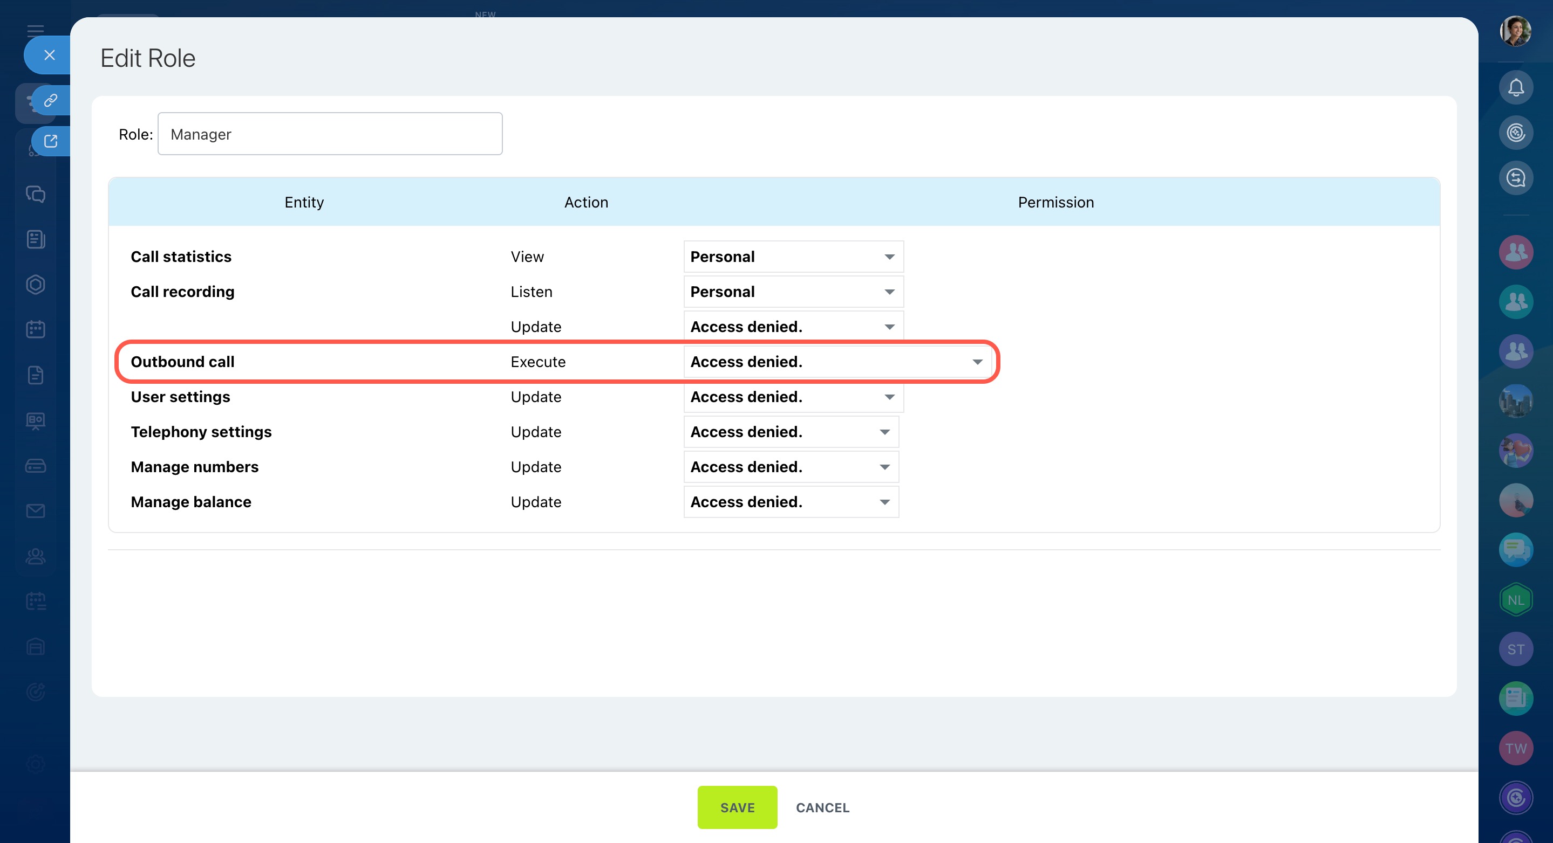The image size is (1553, 843).
Task: Click the Role name input field
Action: click(x=330, y=134)
